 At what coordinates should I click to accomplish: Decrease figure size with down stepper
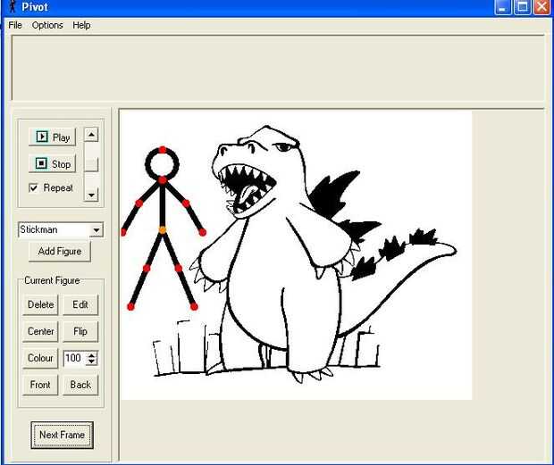point(91,361)
